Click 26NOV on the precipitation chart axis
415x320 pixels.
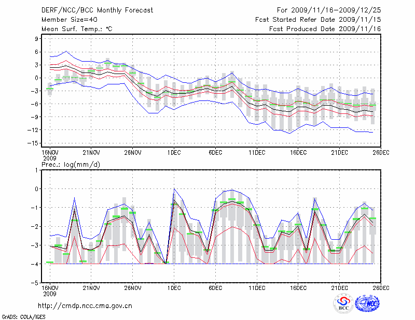pyautogui.click(x=132, y=287)
